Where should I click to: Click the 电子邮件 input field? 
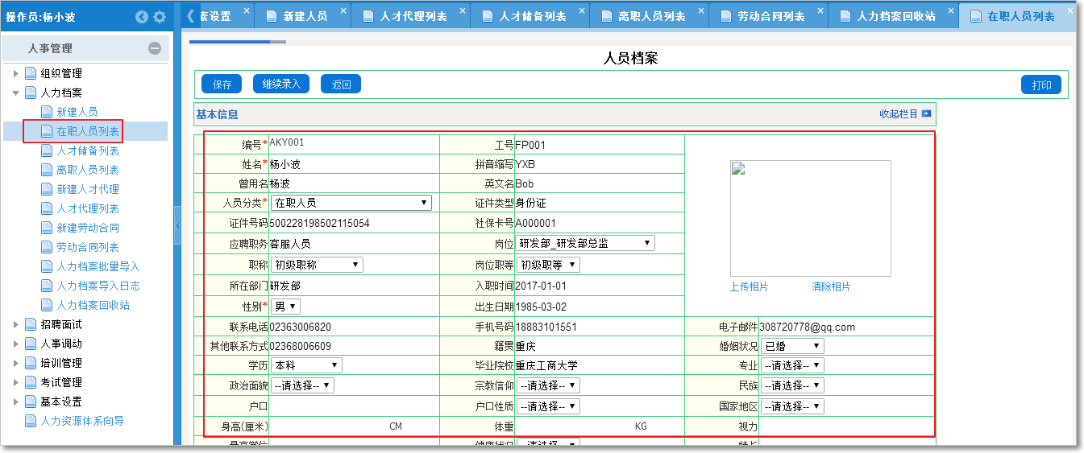[846, 327]
